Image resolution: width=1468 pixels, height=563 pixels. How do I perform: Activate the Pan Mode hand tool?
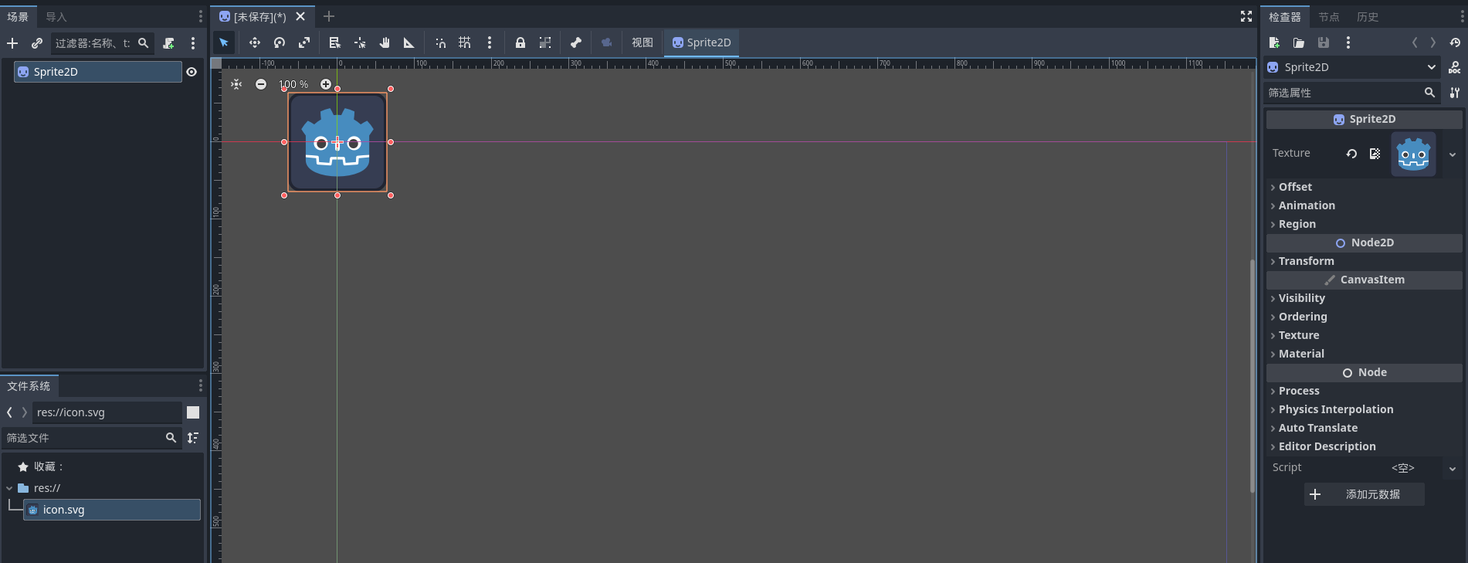[385, 42]
